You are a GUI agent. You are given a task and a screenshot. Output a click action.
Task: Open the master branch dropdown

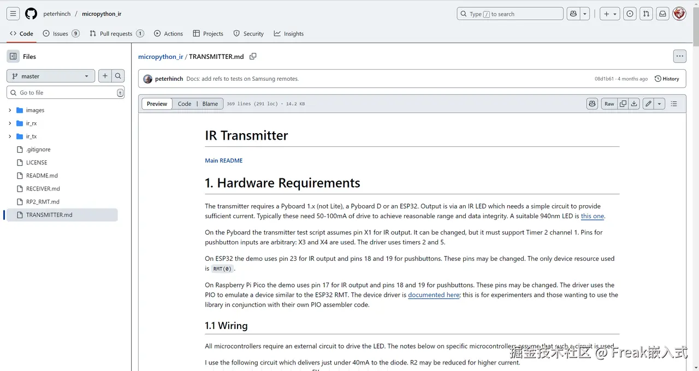51,76
